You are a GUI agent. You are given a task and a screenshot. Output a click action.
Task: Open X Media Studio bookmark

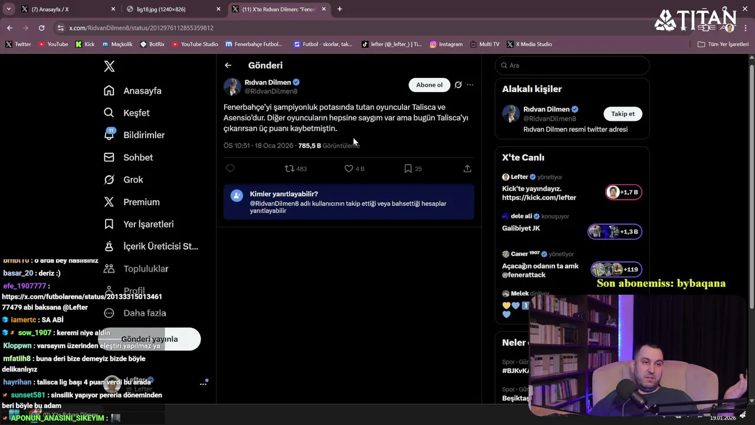pos(529,44)
